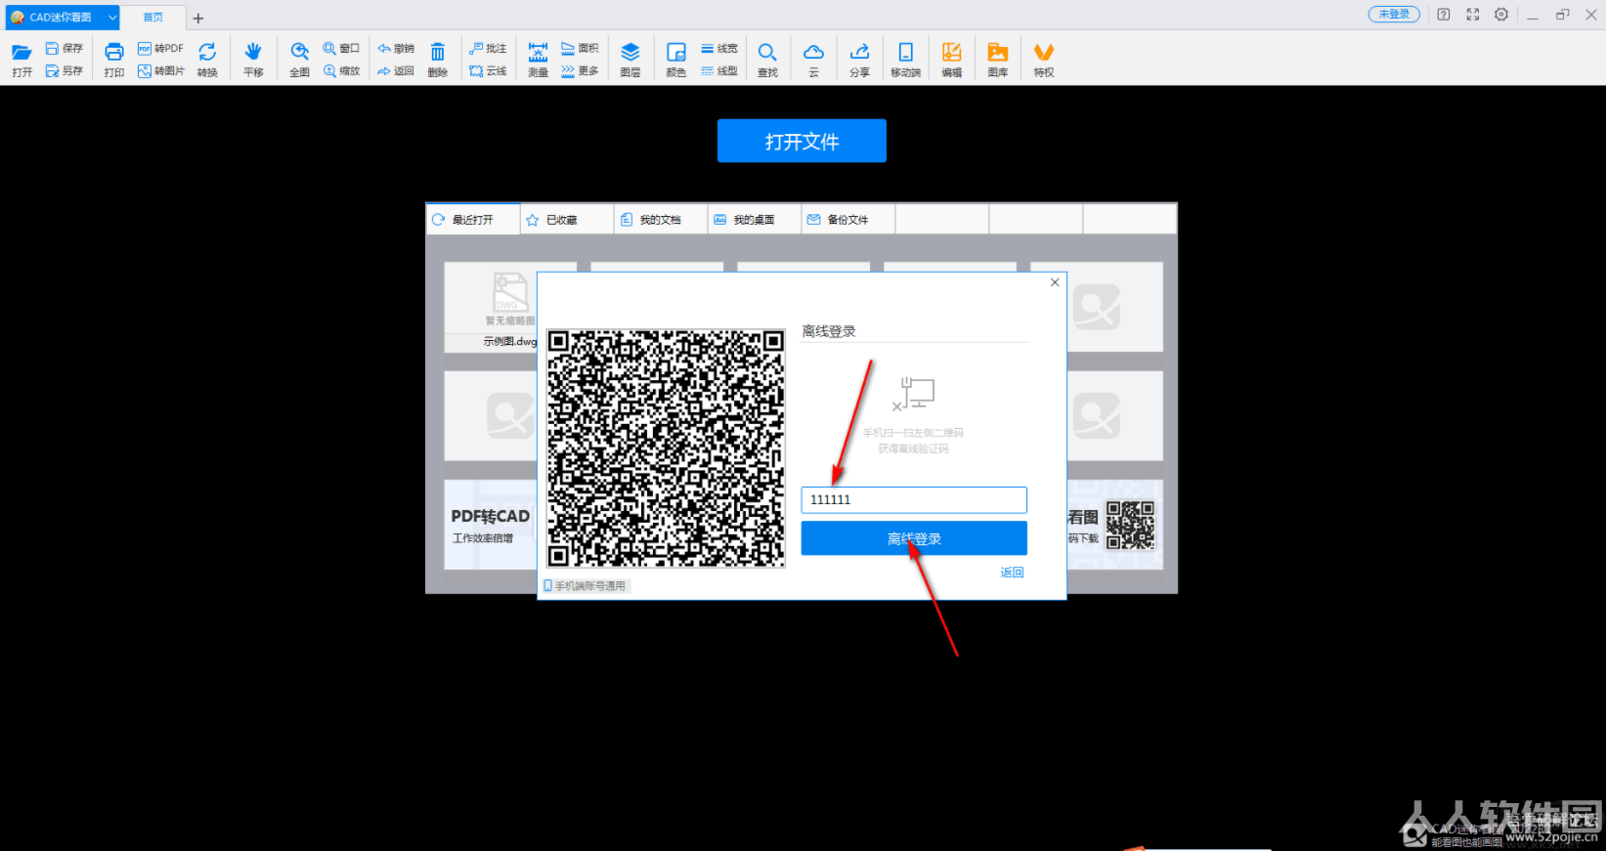Select the 我的桌面 my desktop tab
This screenshot has width=1607, height=851.
tap(755, 220)
